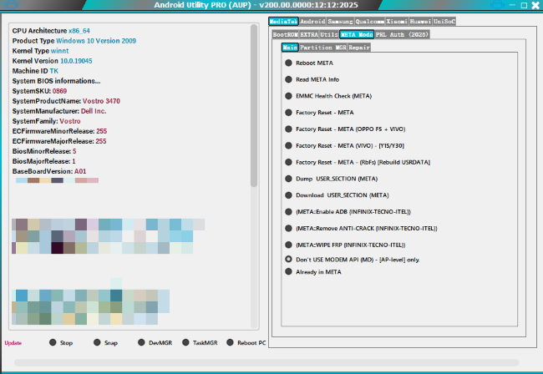Select the Main tab in META Mode
The width and height of the screenshot is (543, 374).
click(290, 48)
